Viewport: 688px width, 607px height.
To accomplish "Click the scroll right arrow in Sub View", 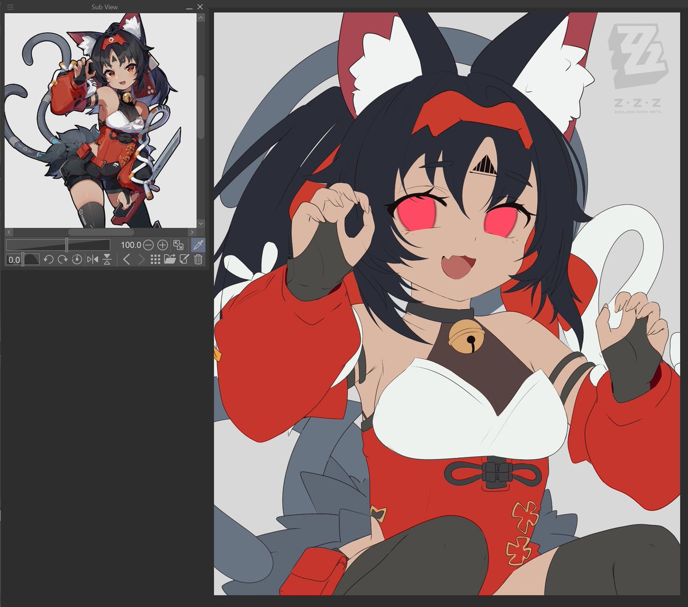I will point(193,232).
